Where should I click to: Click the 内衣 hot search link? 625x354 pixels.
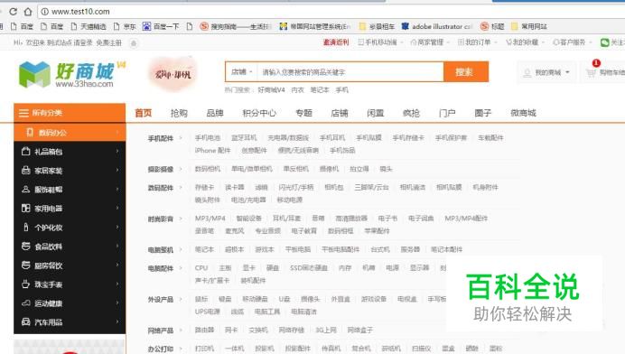(297, 90)
